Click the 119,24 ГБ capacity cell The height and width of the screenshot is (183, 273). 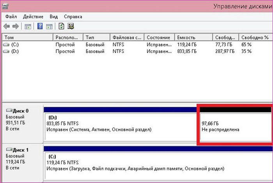[x=187, y=45]
